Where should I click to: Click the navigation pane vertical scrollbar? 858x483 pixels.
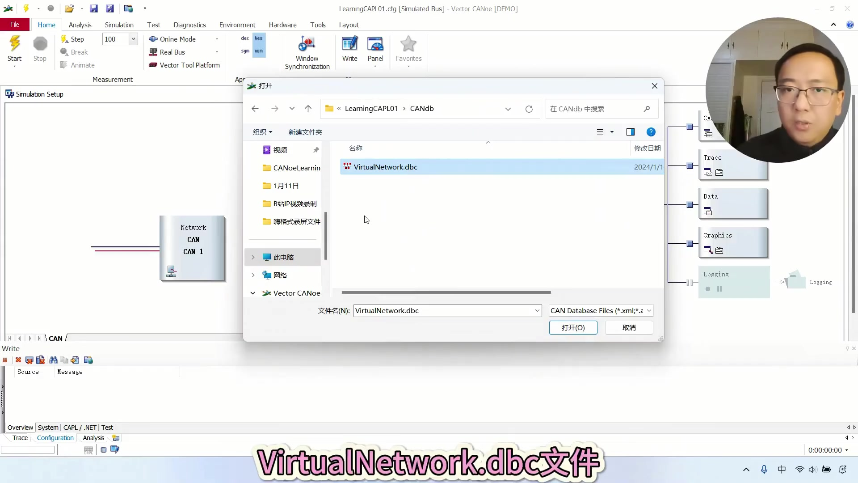click(326, 236)
